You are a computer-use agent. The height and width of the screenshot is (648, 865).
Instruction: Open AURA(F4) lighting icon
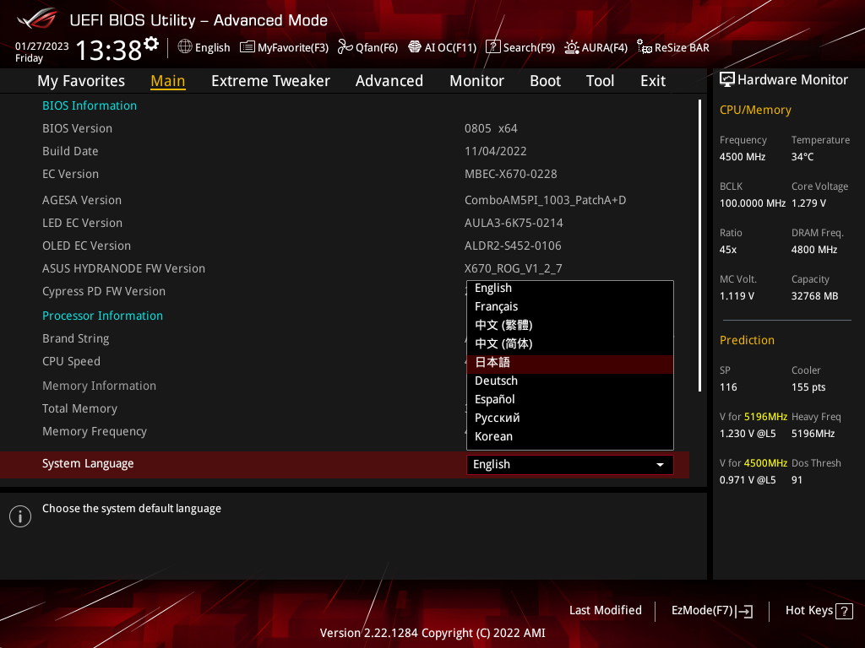[572, 47]
